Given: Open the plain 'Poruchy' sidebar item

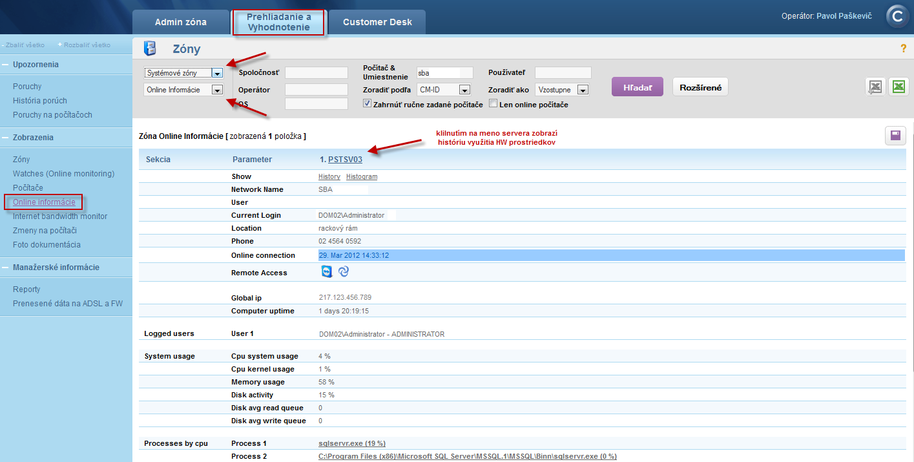Looking at the screenshot, I should [x=27, y=87].
